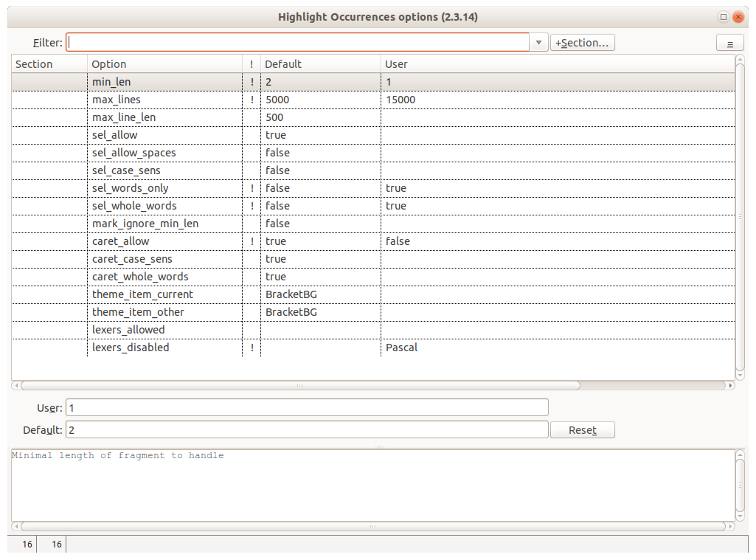Select the sel_case_sens option row
The image size is (756, 560).
373,170
